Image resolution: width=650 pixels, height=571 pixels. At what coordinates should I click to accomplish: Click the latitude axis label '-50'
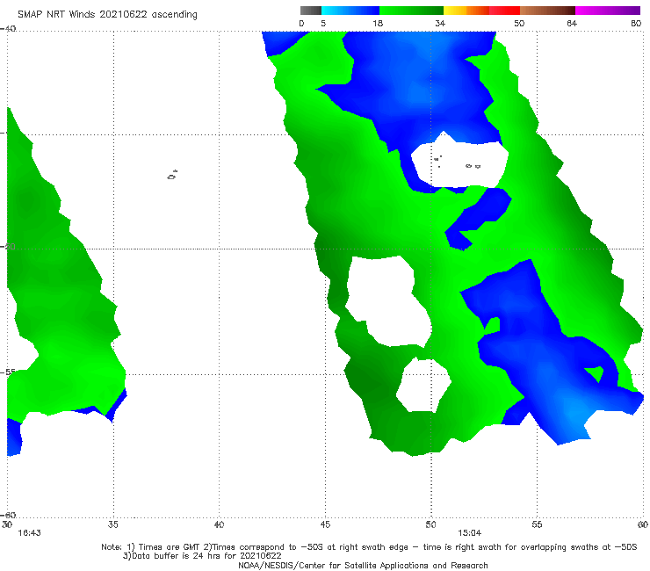(x=8, y=246)
